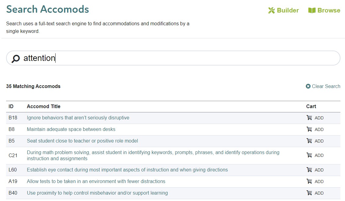Click the Builder tools icon
The height and width of the screenshot is (201, 345).
pos(271,10)
